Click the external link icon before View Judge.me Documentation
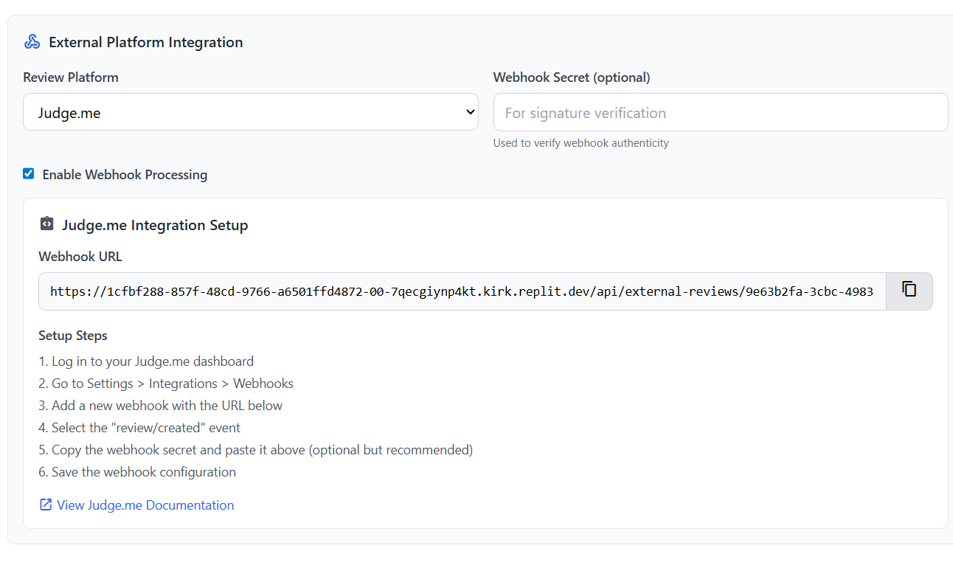Viewport: 953px width, 565px height. tap(46, 505)
